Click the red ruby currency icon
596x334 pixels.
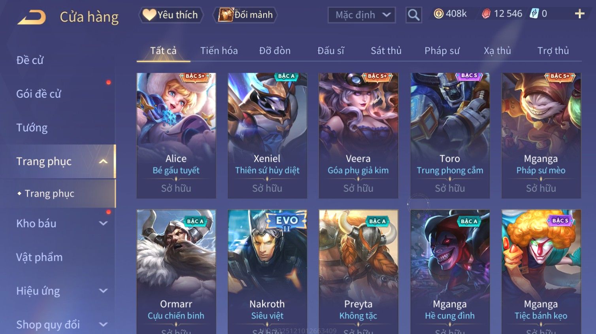point(486,14)
